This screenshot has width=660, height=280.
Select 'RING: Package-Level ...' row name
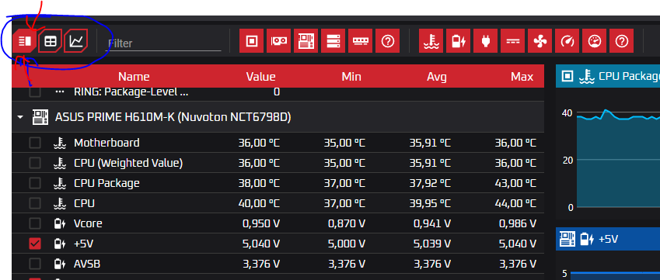click(x=131, y=92)
